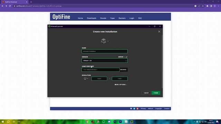Screen dimensions: 221x124
Task: Click the OptiFine logo
Action: click(61, 17)
